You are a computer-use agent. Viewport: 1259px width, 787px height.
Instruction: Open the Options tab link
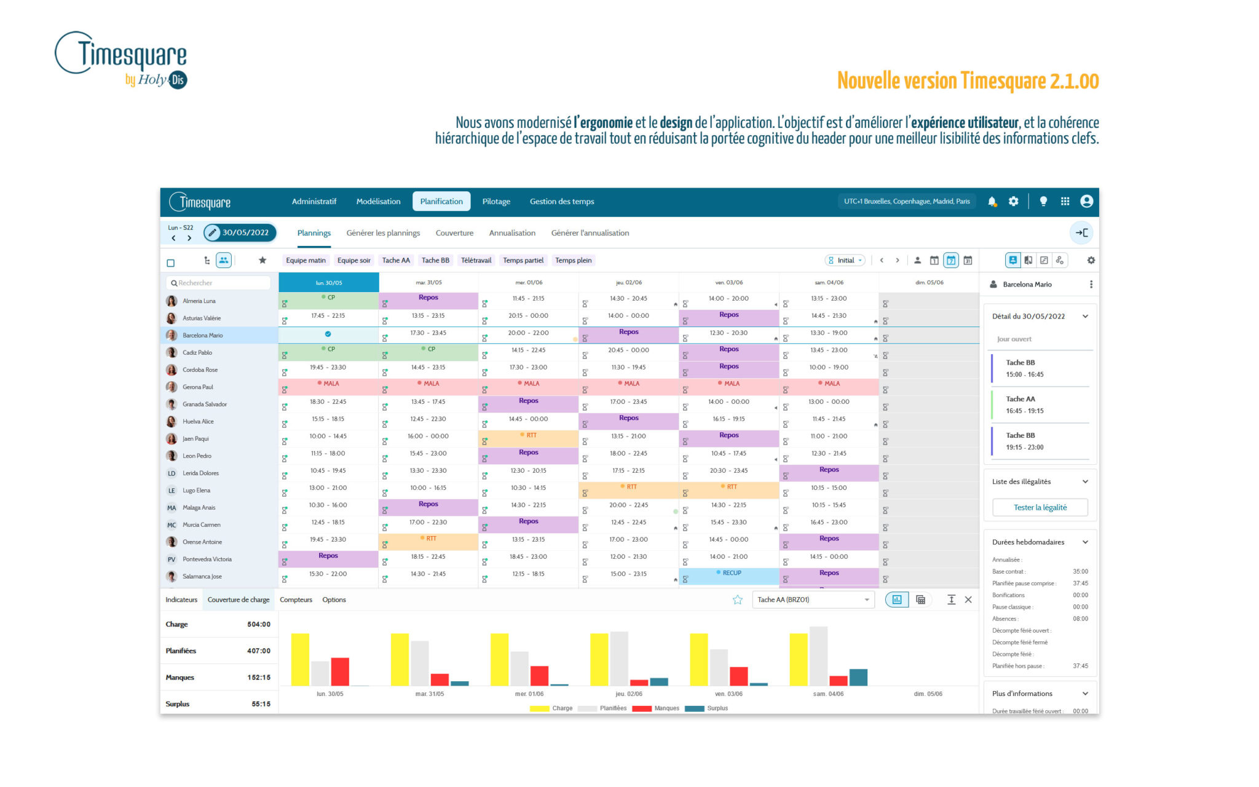334,599
